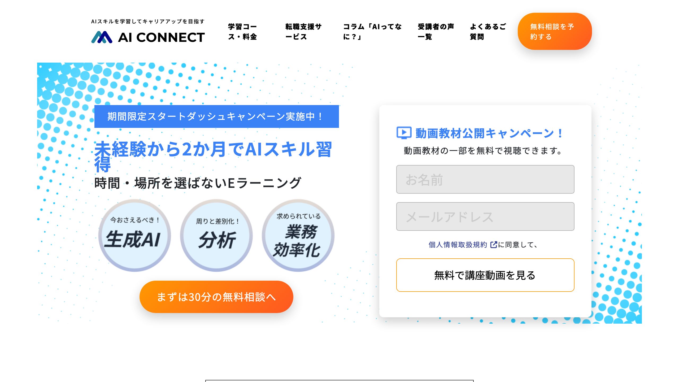Image resolution: width=679 pixels, height=382 pixels.
Task: Open 受講者の声一覧 in navigation
Action: pyautogui.click(x=436, y=32)
